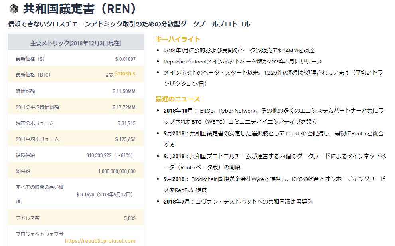Click the $ 0.01887 latest price value
This screenshot has width=395, height=246.
(125, 59)
